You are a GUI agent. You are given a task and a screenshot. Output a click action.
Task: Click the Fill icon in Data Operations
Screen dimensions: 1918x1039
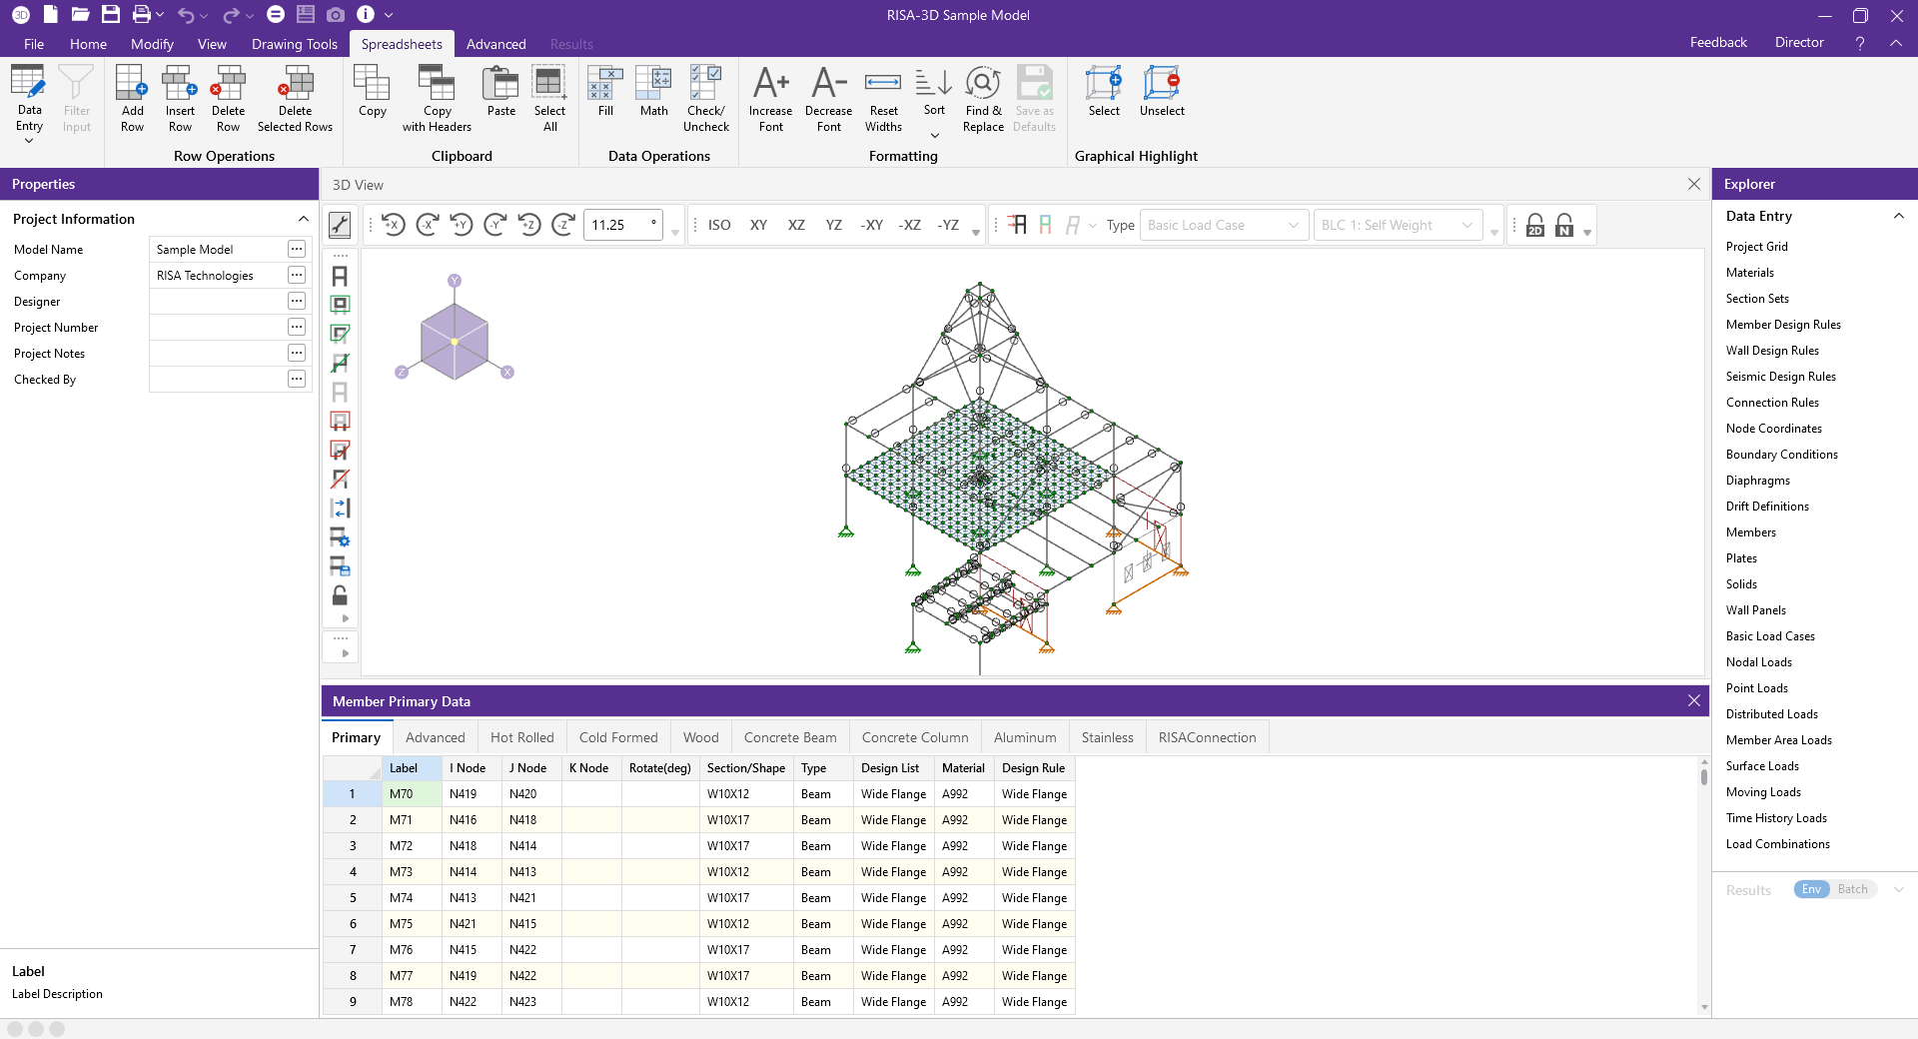pos(603,95)
